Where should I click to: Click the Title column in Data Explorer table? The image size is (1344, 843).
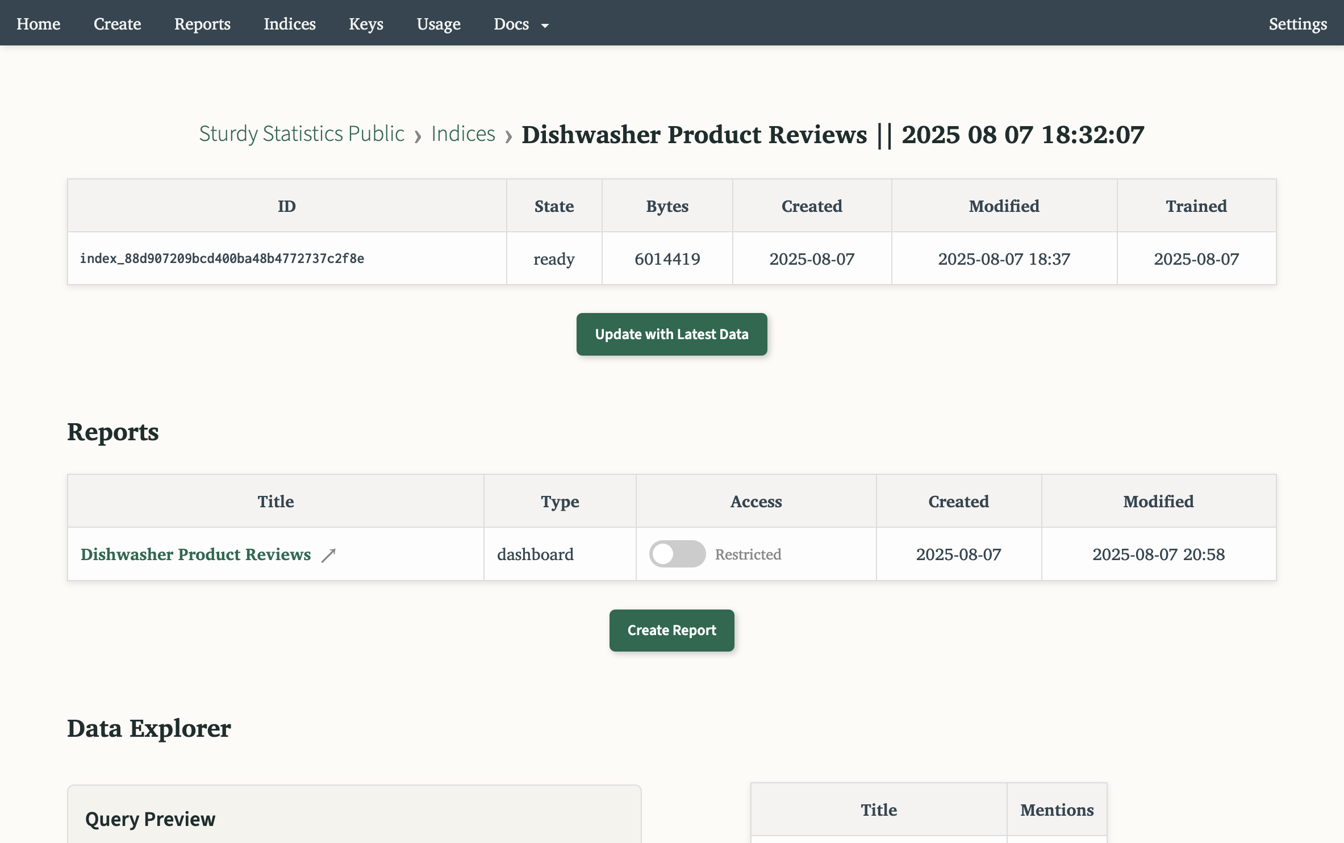878,809
